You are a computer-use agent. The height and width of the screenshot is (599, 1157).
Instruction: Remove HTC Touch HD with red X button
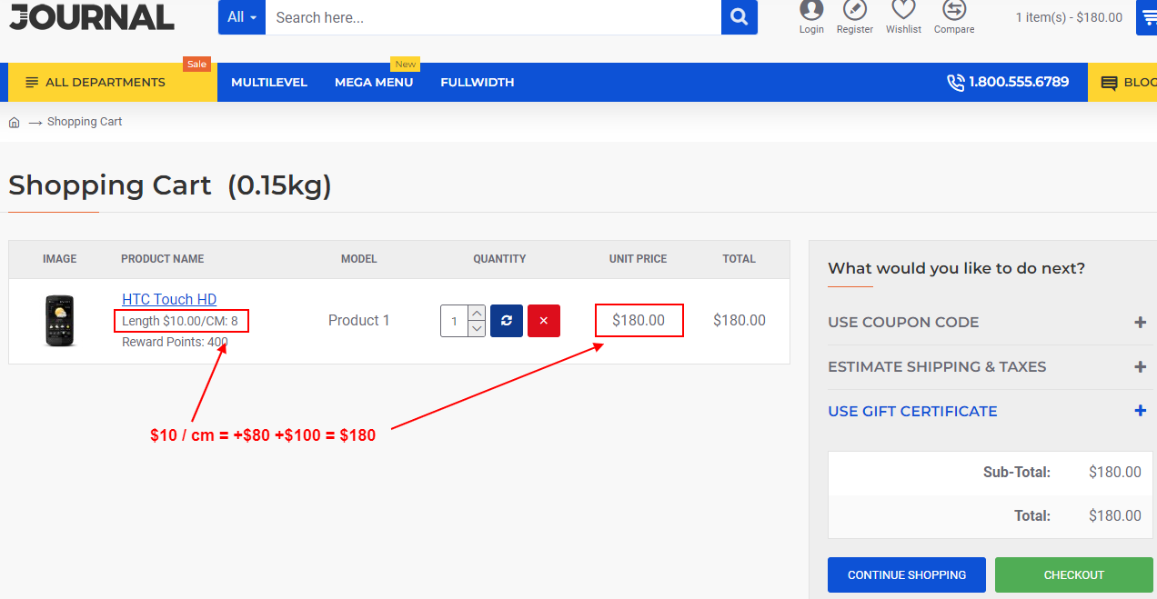point(544,321)
